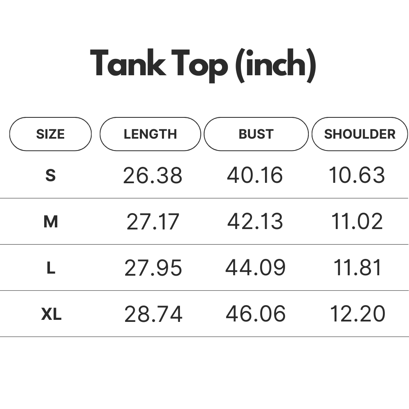
Task: Select the SHOULDER column header
Action: (360, 134)
